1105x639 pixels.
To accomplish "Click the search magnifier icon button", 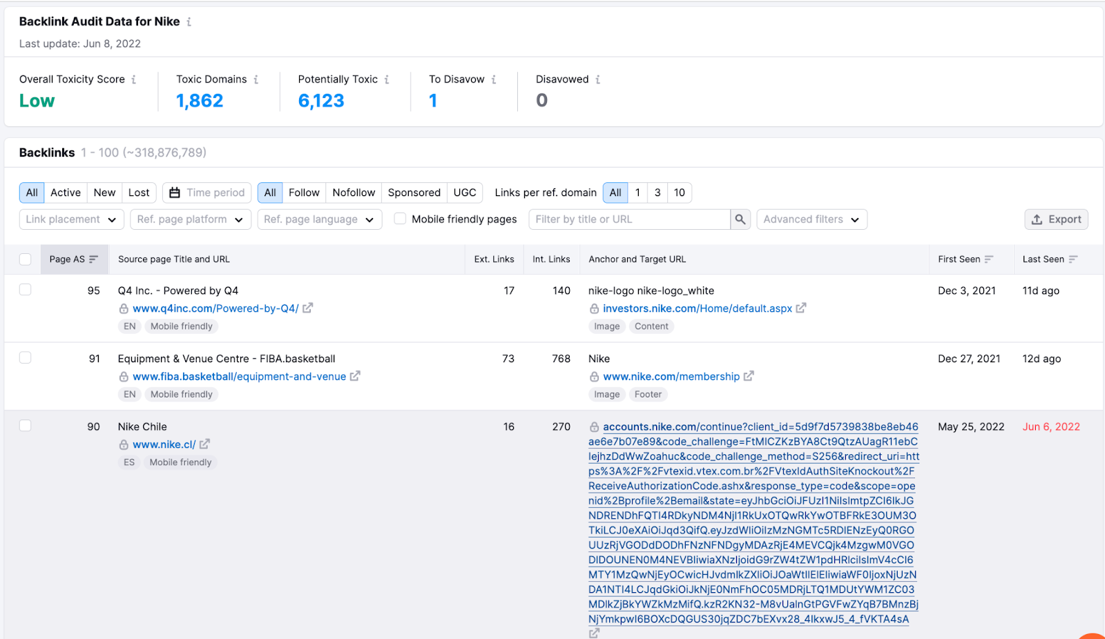I will (x=740, y=219).
